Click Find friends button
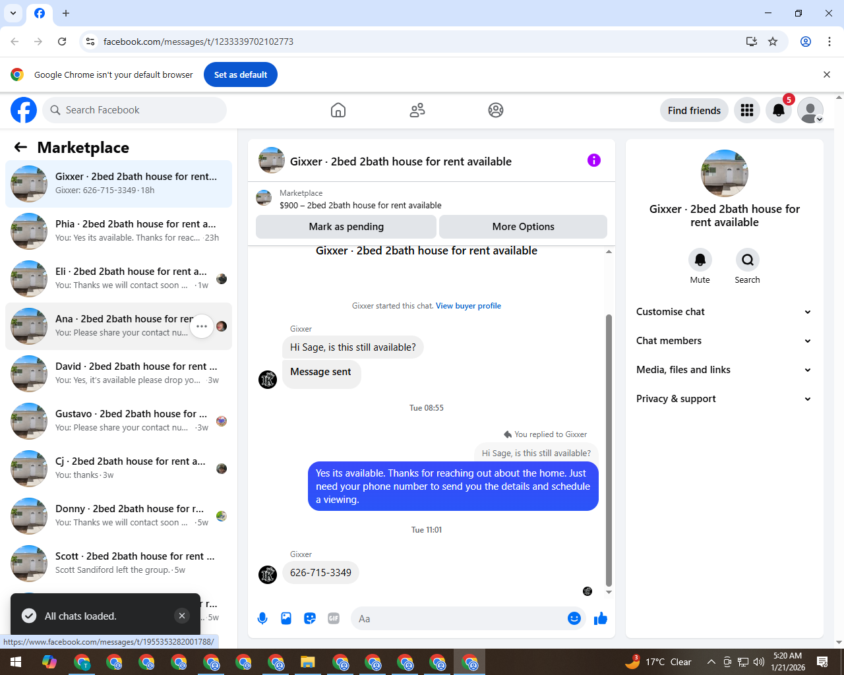844x675 pixels. 694,110
